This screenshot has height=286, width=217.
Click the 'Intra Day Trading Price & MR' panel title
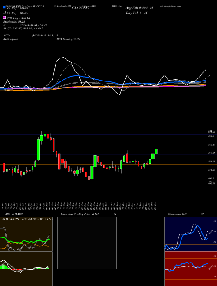[x=80, y=214]
